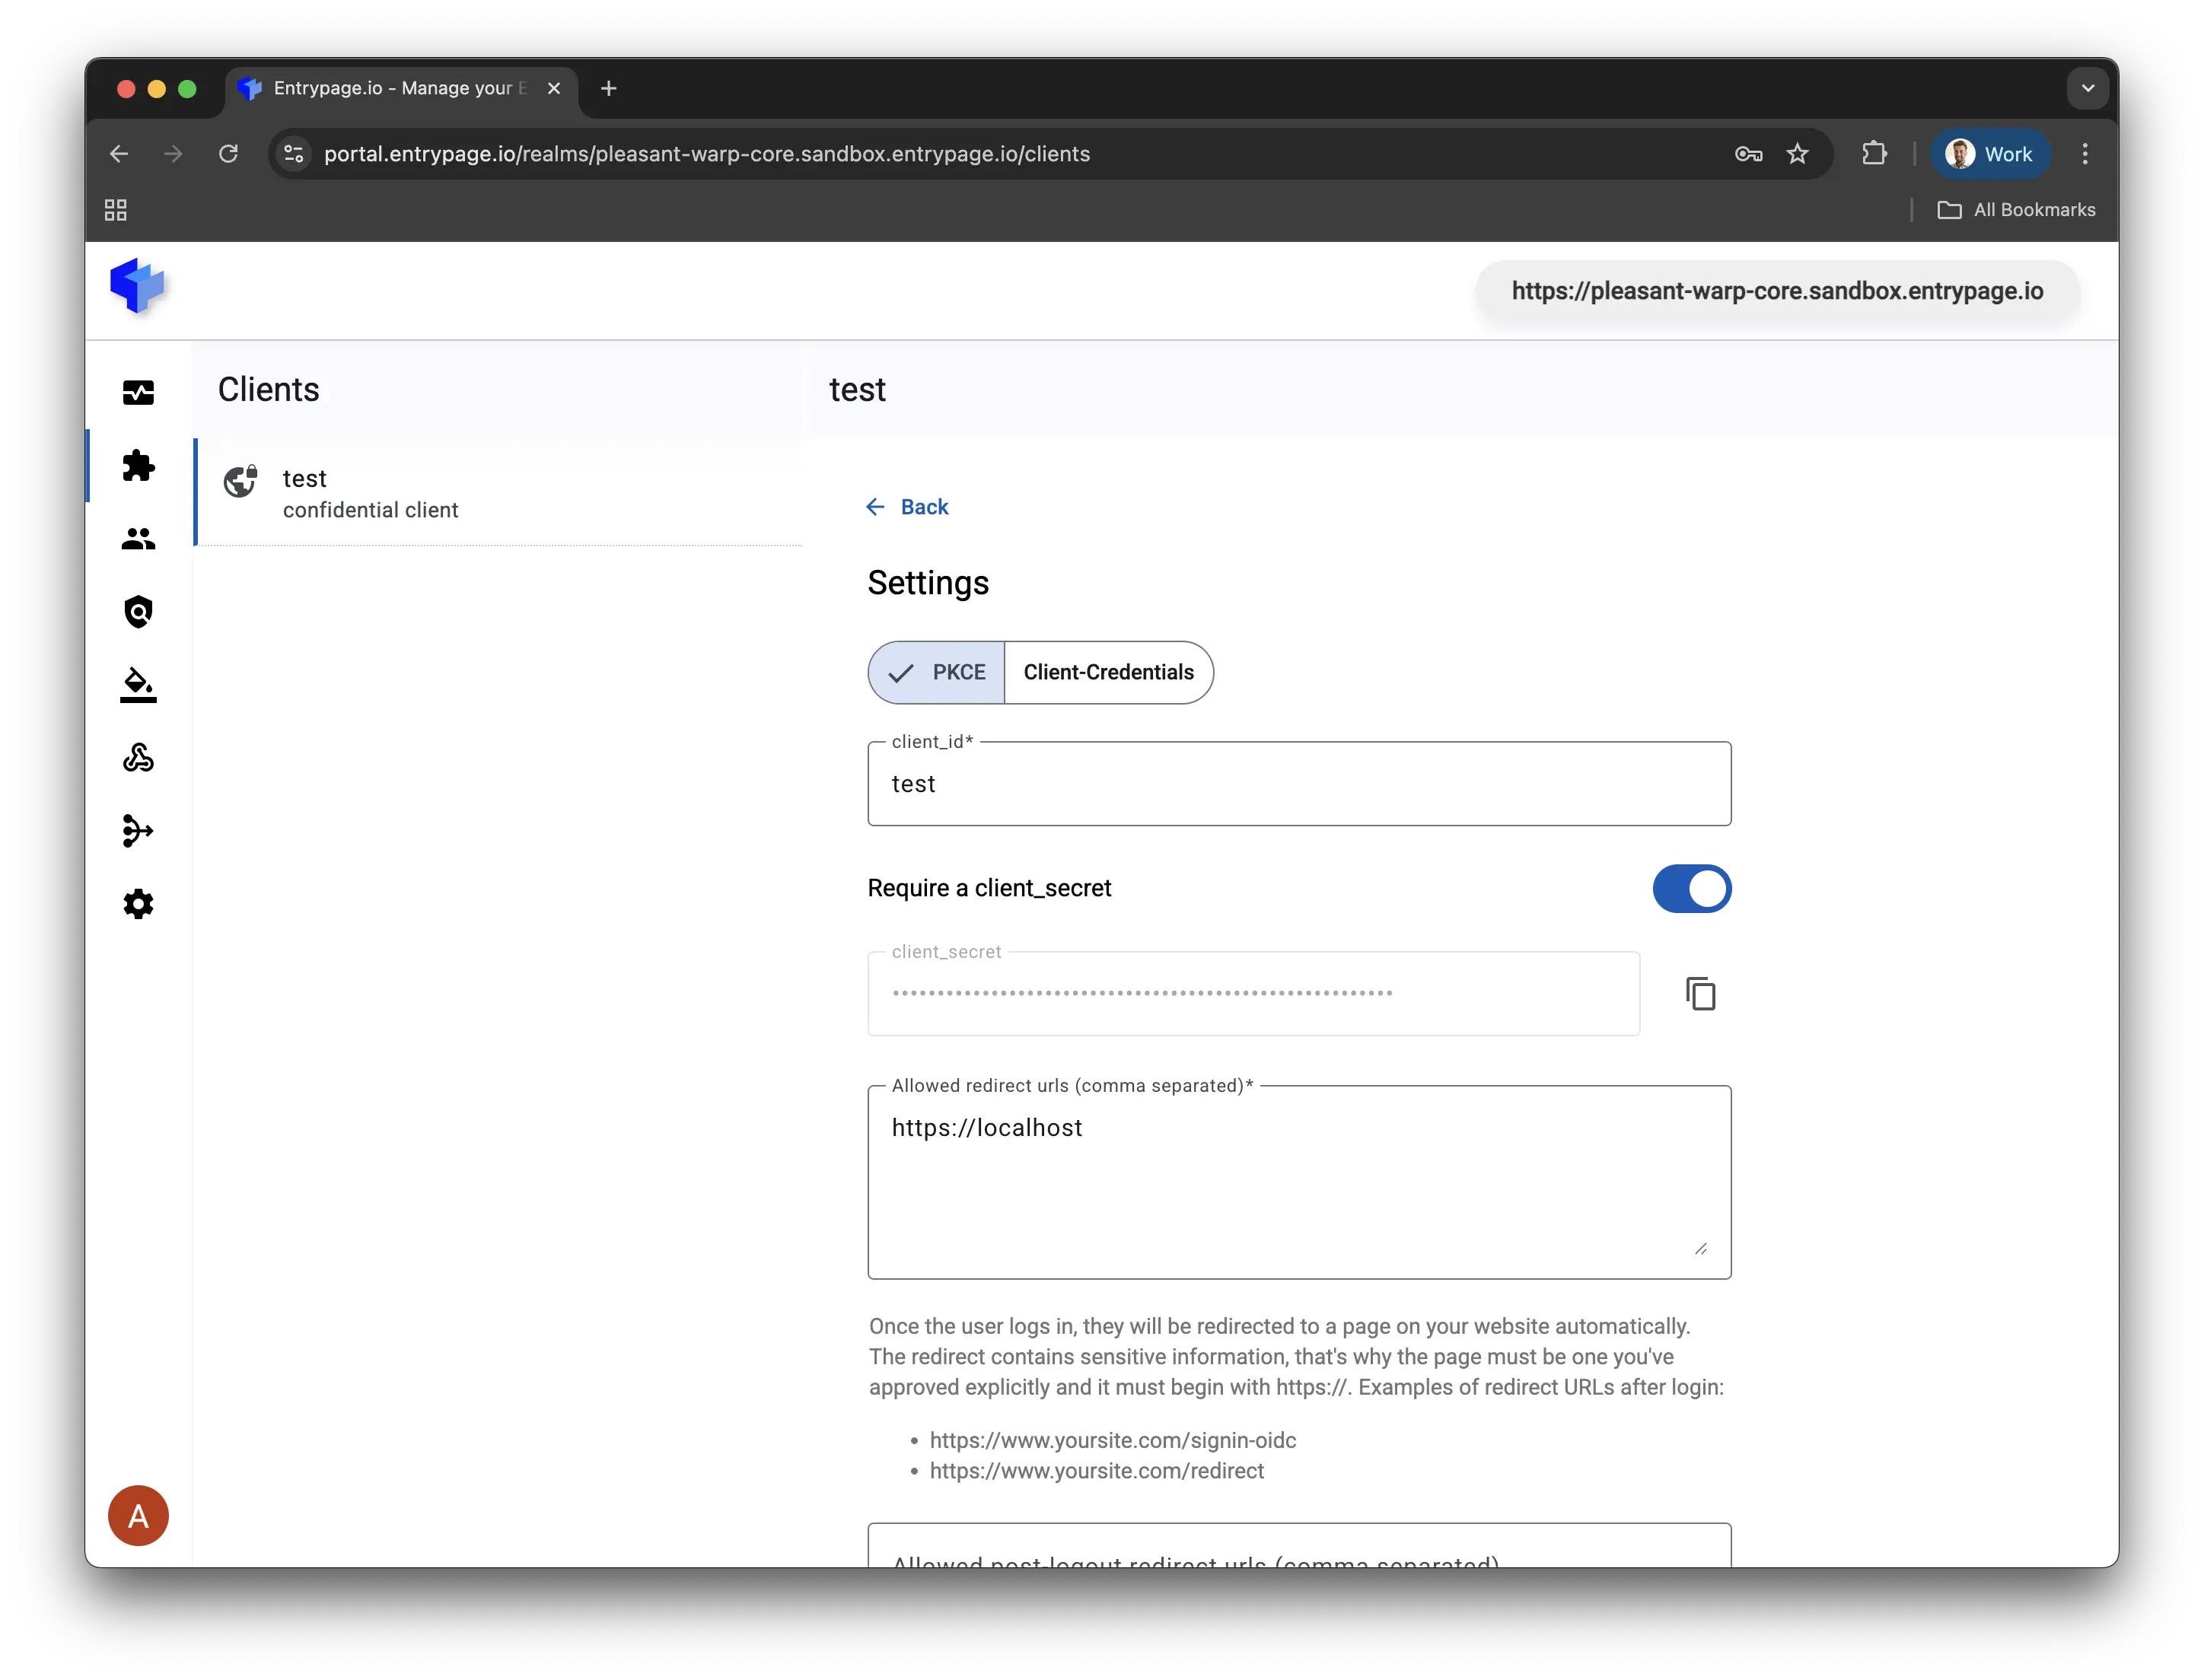Open the Chrome three-dot menu
This screenshot has height=1680, width=2204.
point(2085,154)
